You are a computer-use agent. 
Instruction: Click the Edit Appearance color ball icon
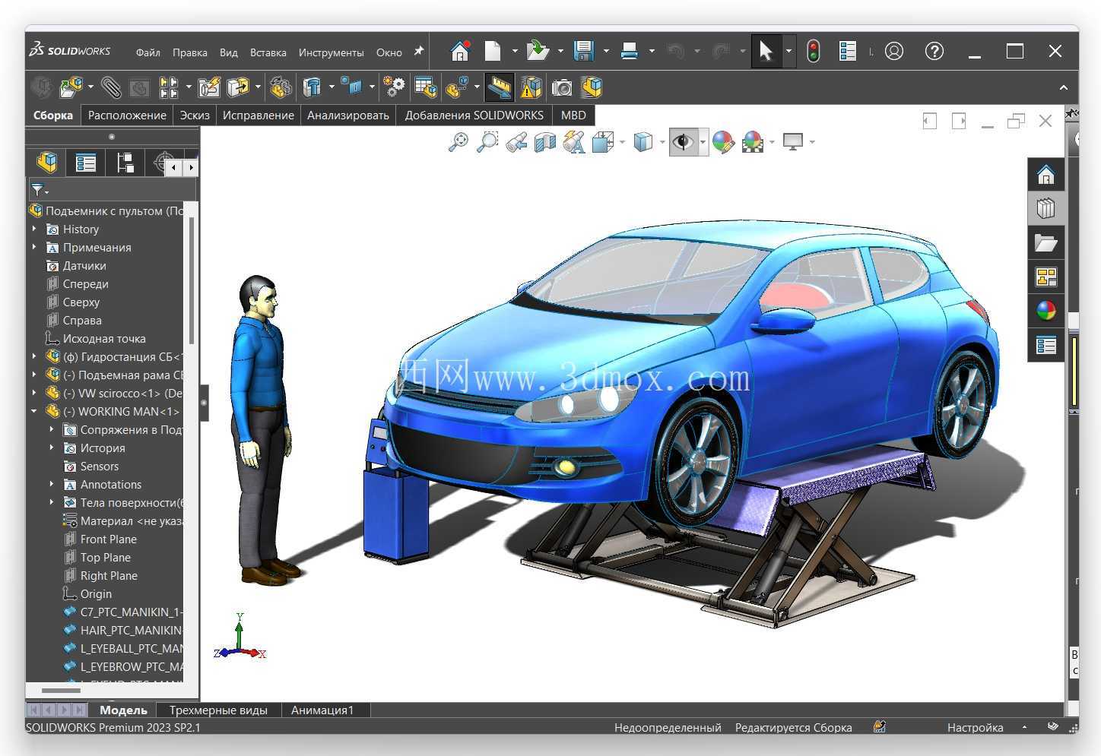pos(723,142)
